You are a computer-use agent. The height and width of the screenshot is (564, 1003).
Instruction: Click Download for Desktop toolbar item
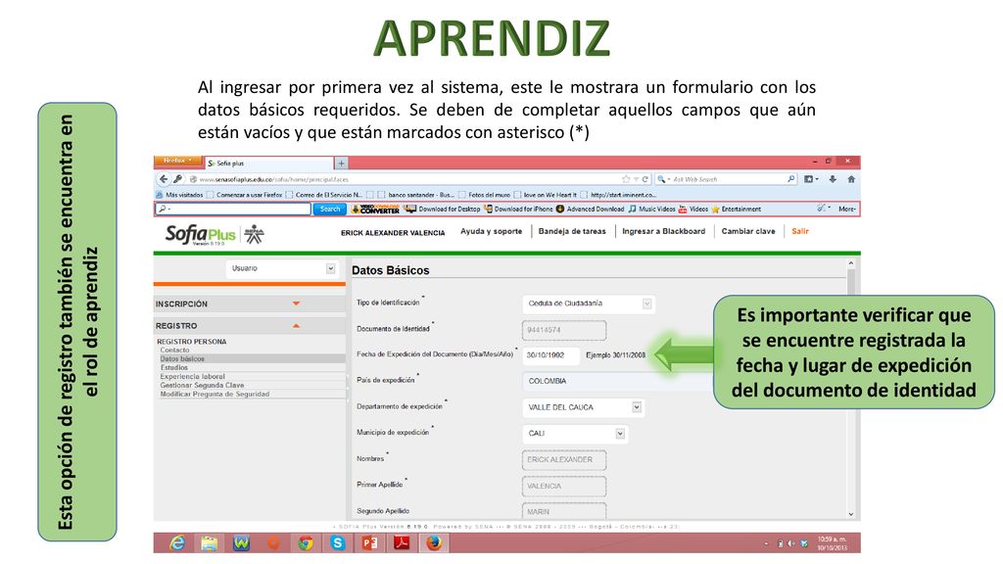point(442,210)
